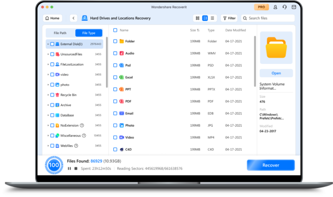
Task: Click the file list vertical scrollbar
Action: pyautogui.click(x=255, y=61)
